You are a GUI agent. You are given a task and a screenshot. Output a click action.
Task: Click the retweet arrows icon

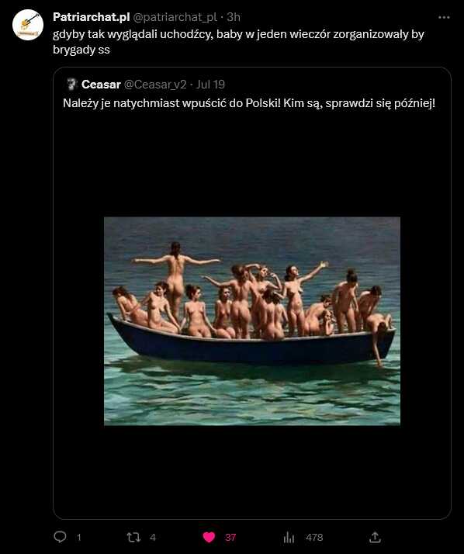pyautogui.click(x=133, y=538)
